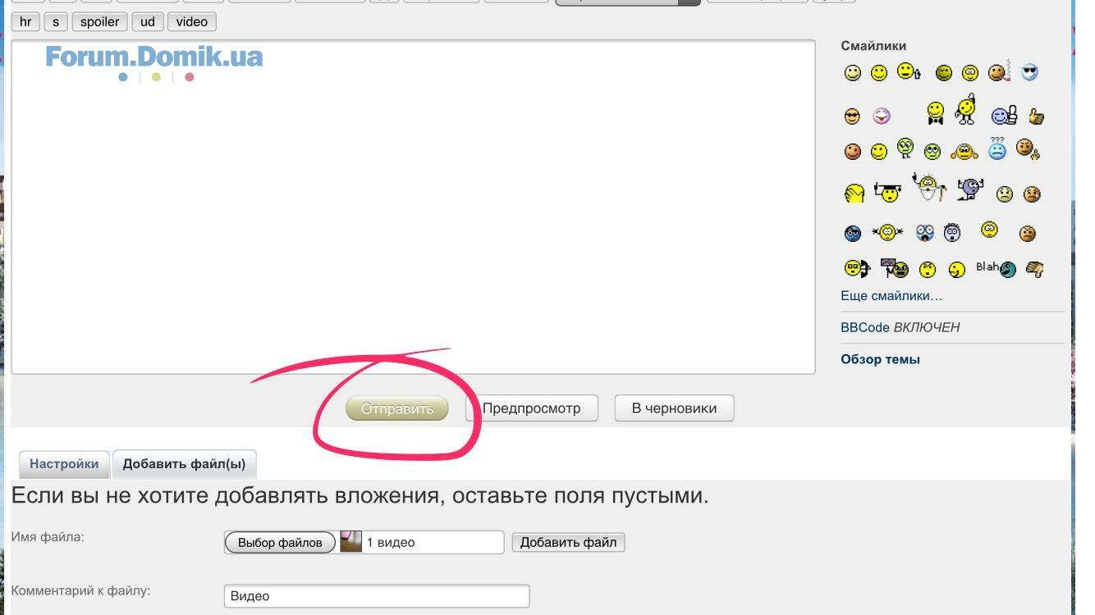Viewport: 1095px width, 615px height.
Task: Apply strikethrough with the s button
Action: pyautogui.click(x=55, y=21)
